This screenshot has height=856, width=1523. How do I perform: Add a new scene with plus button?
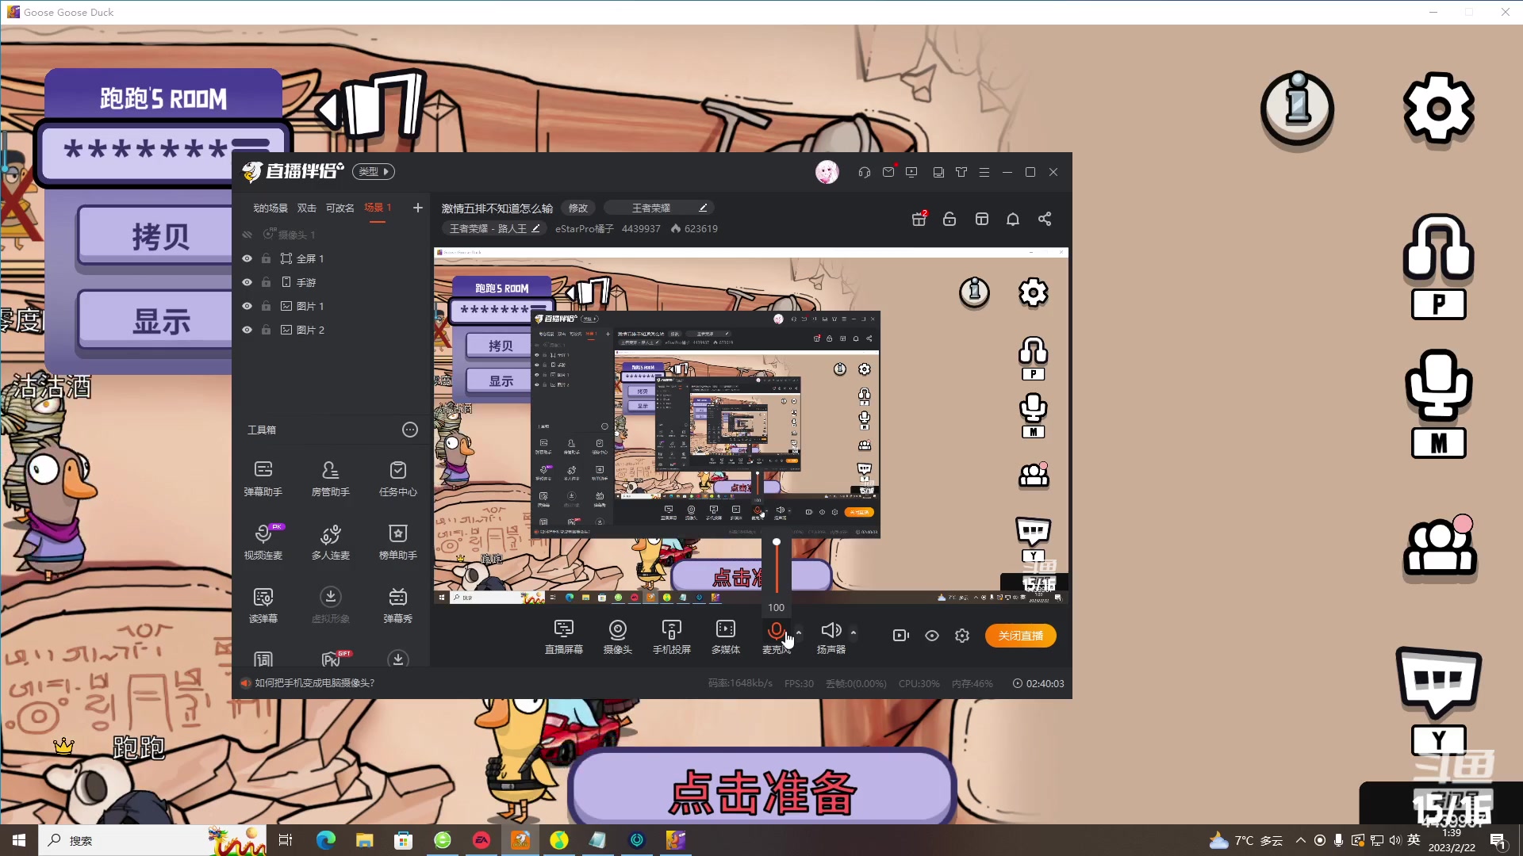point(418,208)
